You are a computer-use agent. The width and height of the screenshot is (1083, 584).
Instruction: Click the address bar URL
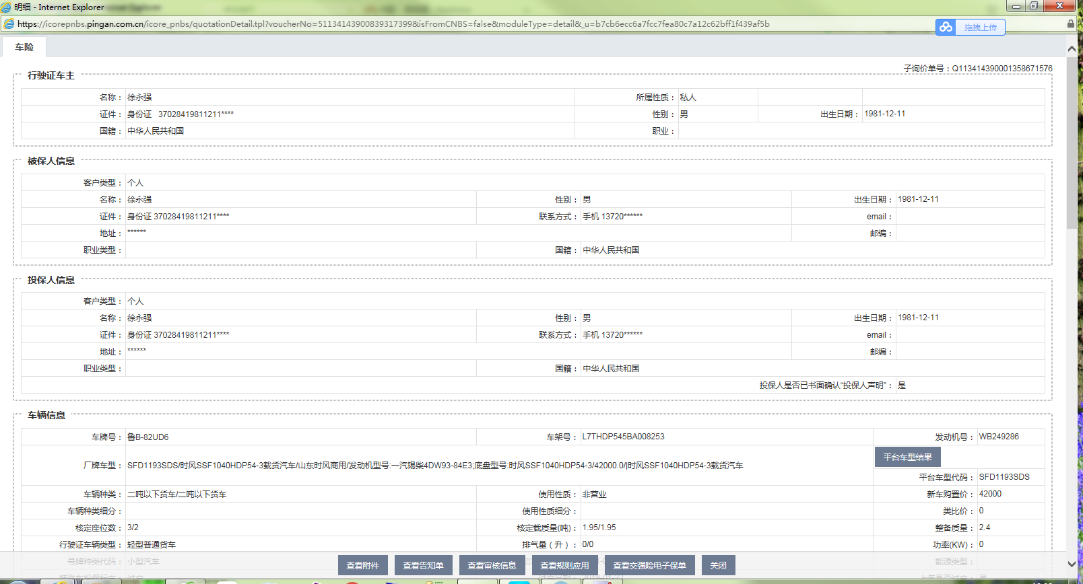393,24
